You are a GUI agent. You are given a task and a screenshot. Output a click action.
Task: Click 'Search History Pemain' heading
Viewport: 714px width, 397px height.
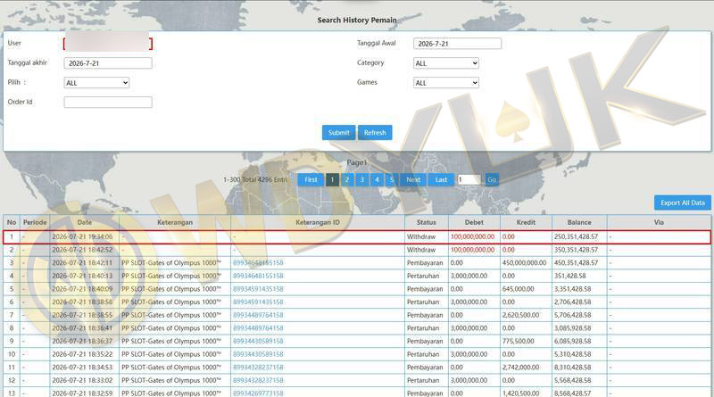357,20
